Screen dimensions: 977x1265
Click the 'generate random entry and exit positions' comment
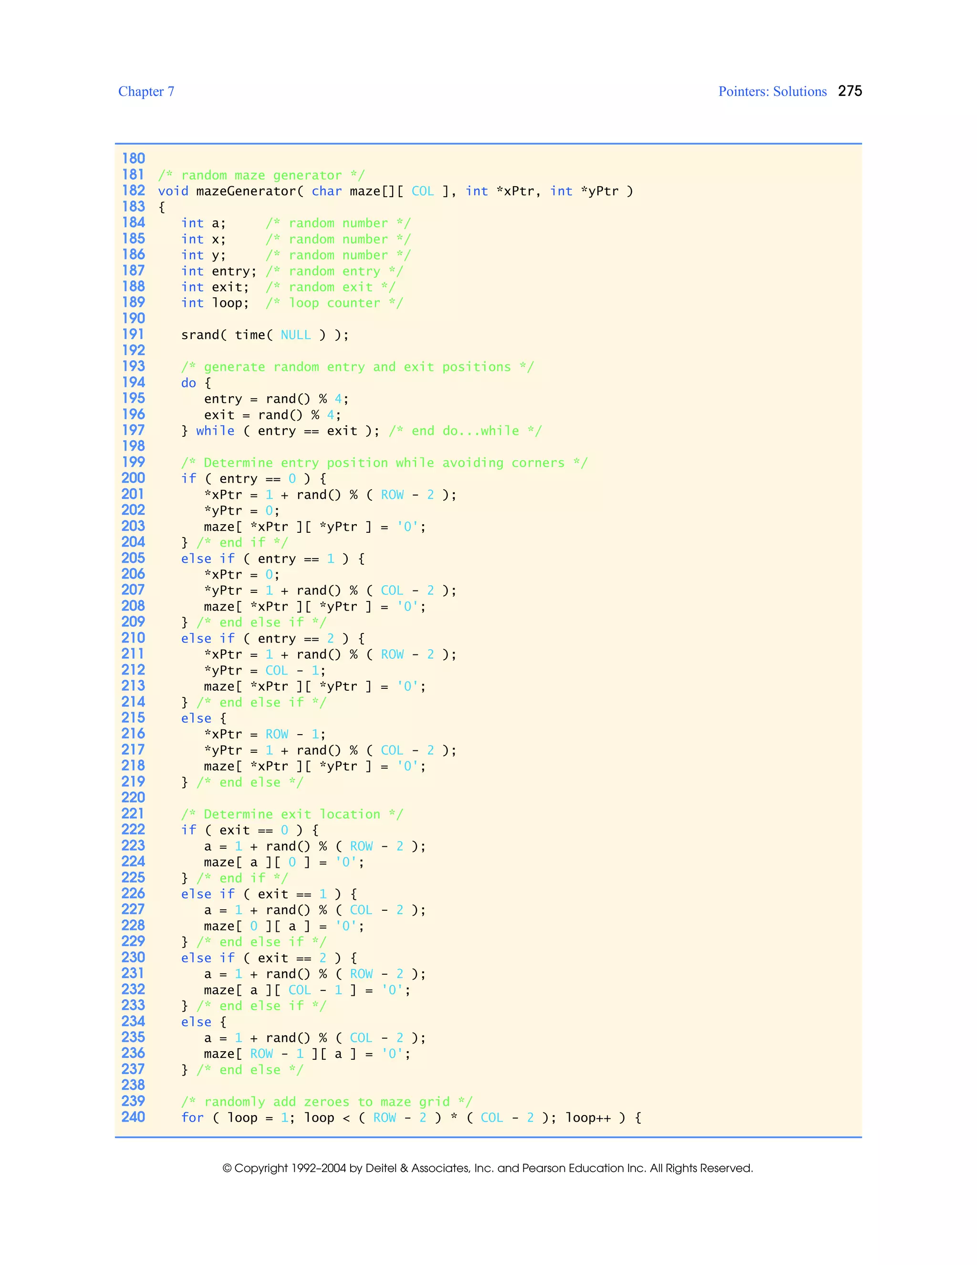point(357,367)
